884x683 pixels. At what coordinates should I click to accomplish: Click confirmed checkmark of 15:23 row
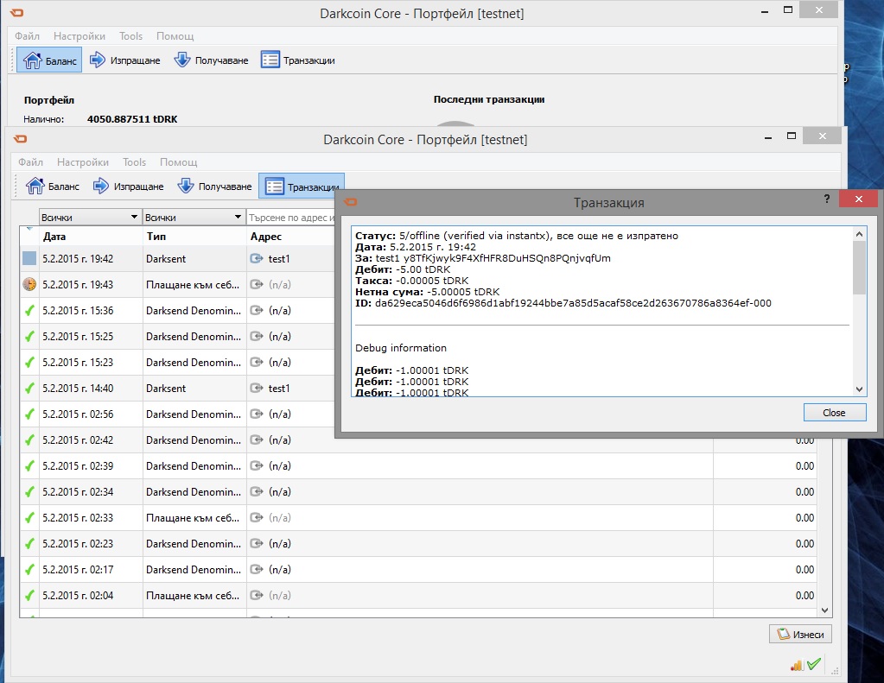click(x=29, y=363)
